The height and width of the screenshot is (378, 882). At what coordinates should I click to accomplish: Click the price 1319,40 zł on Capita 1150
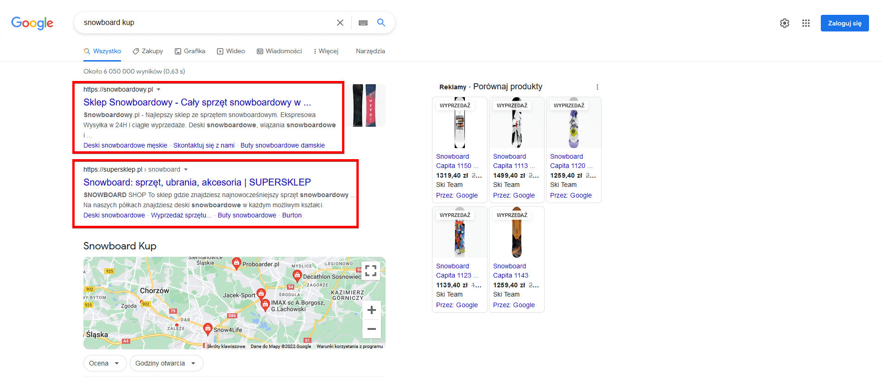[452, 175]
